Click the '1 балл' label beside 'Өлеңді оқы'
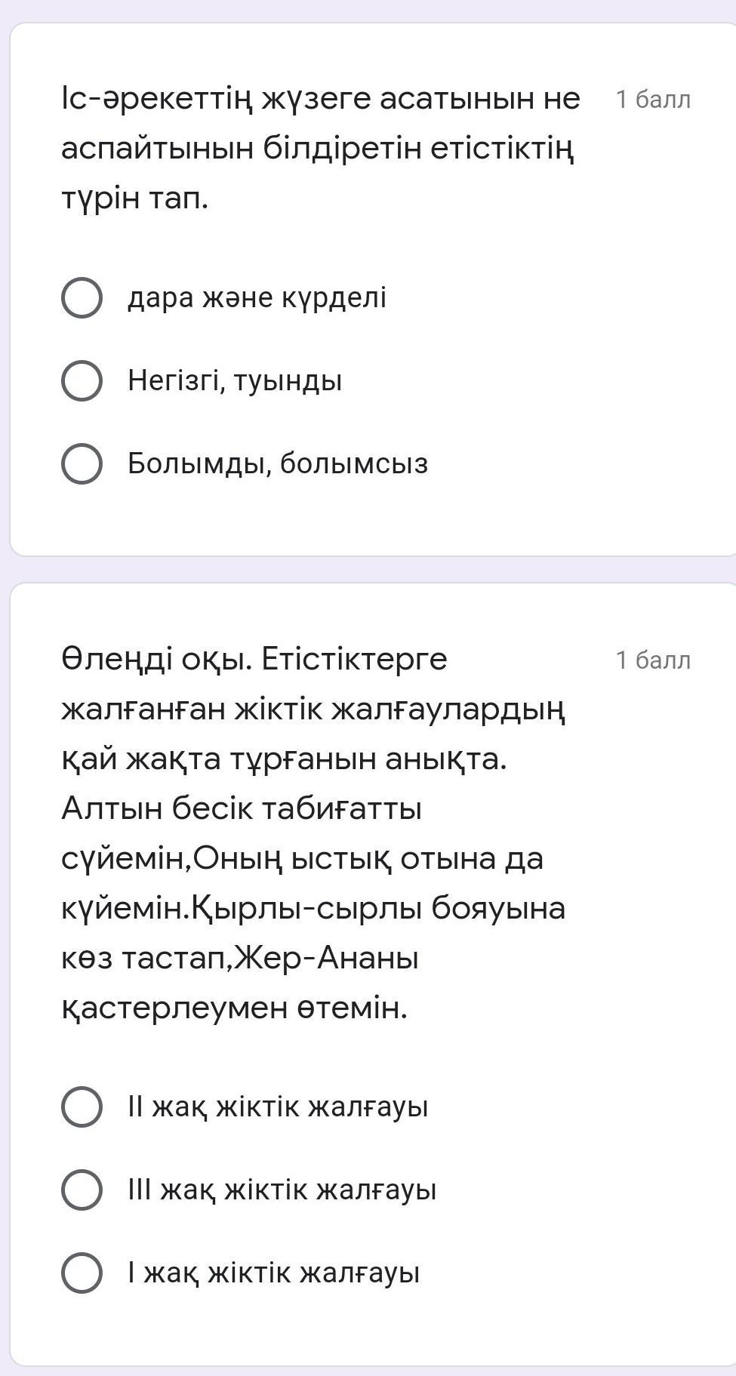This screenshot has height=1376, width=736. pos(653,660)
